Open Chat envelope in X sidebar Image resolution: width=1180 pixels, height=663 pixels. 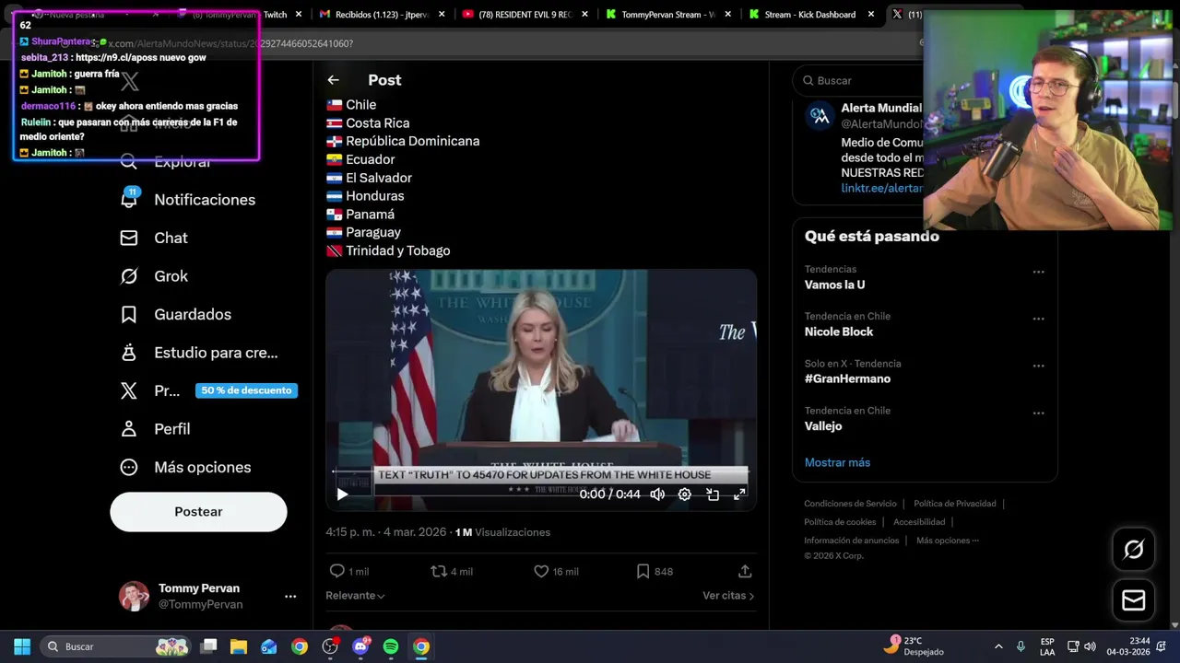click(x=129, y=238)
